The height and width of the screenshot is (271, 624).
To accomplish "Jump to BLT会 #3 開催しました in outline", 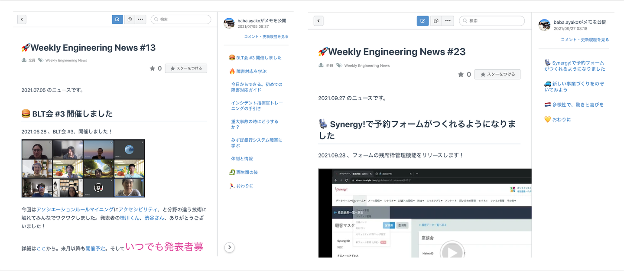I will 255,58.
